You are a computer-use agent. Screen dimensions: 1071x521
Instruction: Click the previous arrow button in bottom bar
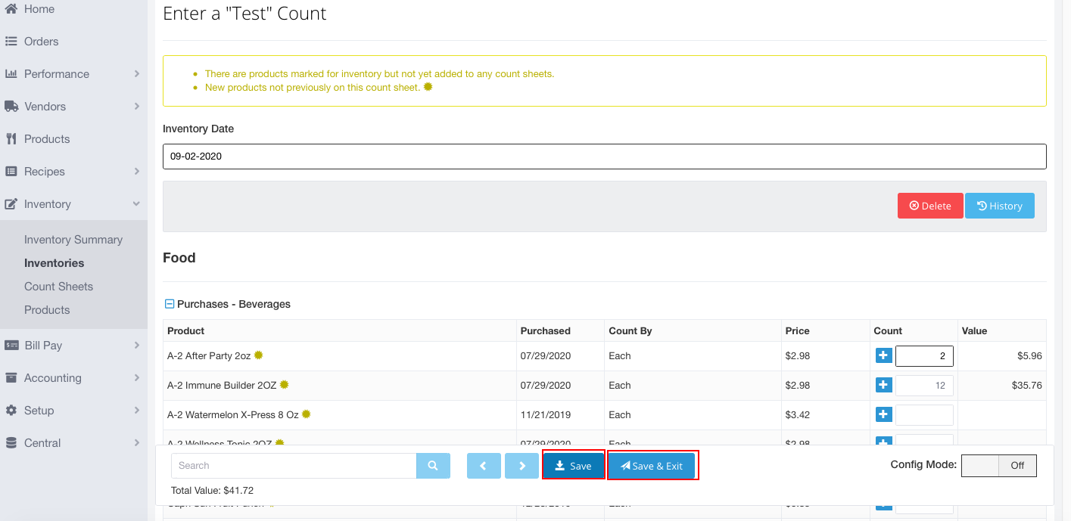tap(483, 466)
